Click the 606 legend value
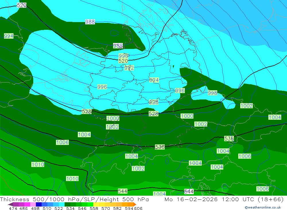 point(138,208)
